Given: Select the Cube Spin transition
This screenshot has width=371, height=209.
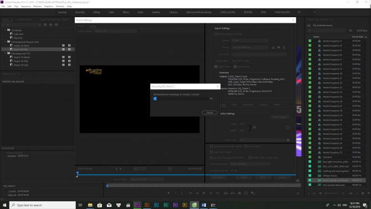Looking at the screenshot, I should click(18, 34).
